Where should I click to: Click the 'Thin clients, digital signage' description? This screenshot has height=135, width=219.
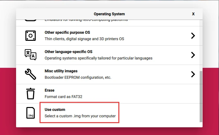84,39
